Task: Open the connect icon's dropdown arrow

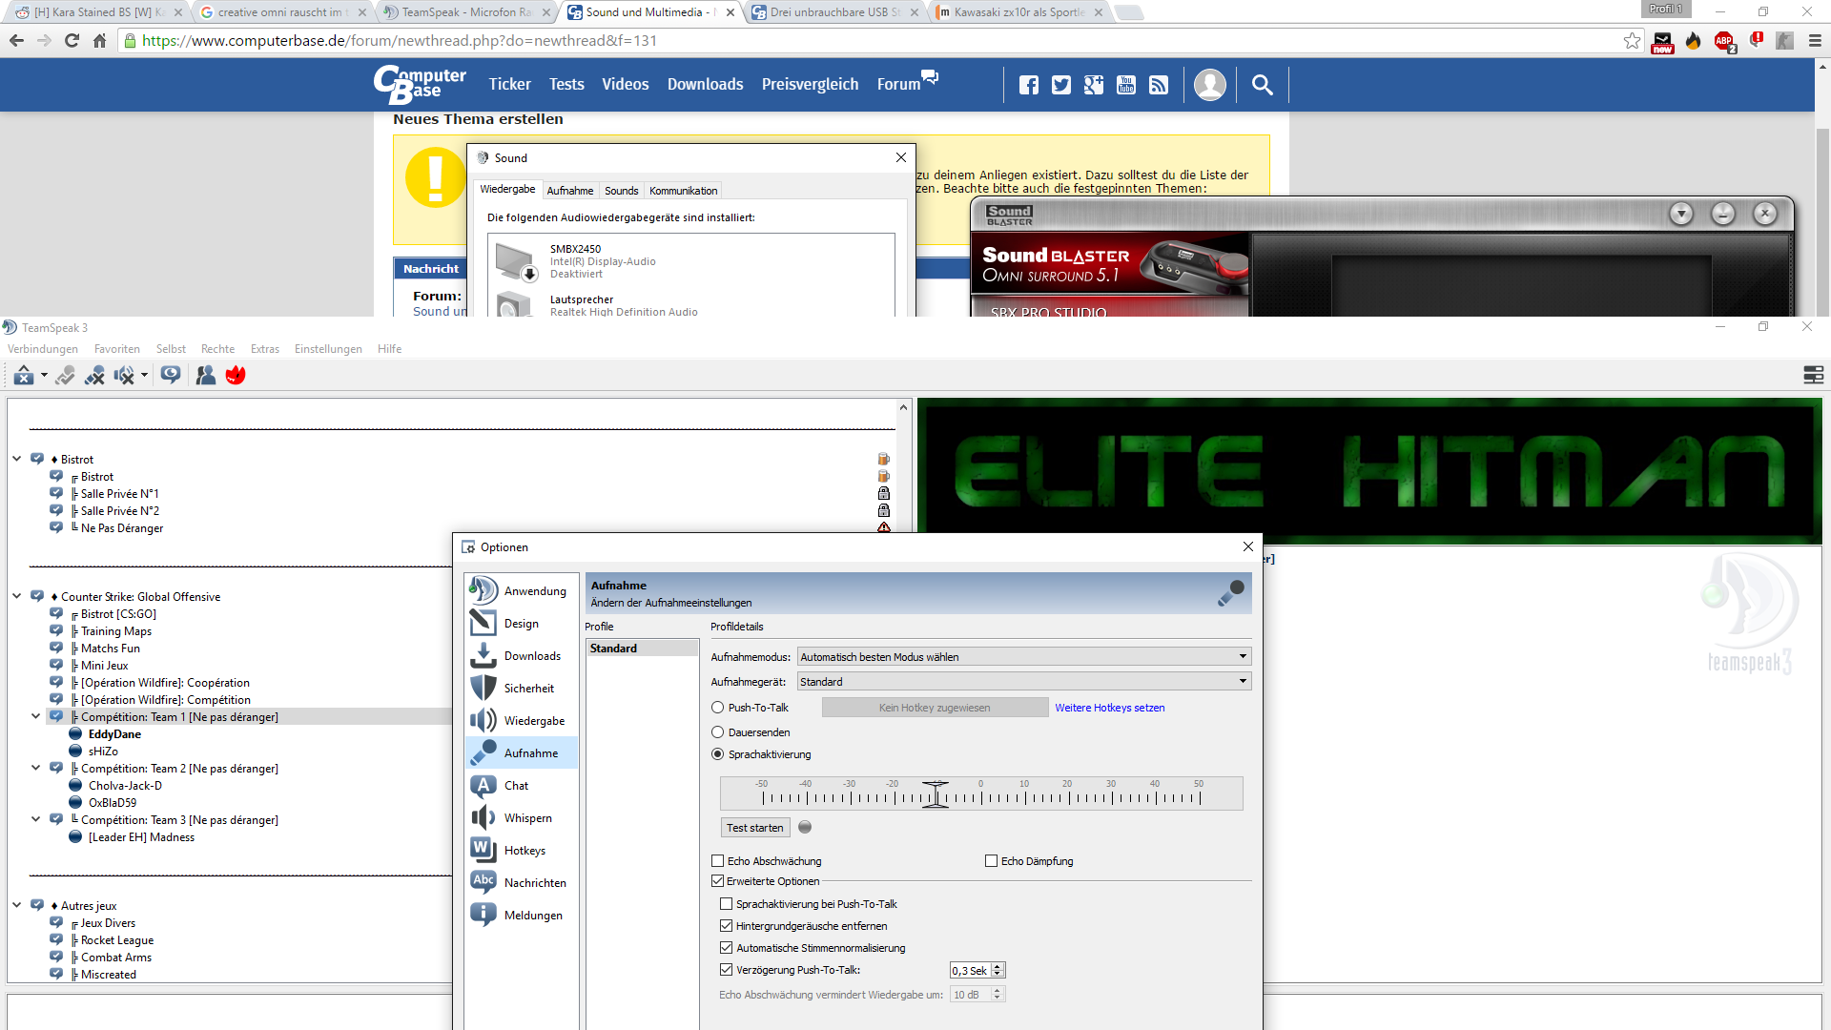Action: pyautogui.click(x=44, y=375)
